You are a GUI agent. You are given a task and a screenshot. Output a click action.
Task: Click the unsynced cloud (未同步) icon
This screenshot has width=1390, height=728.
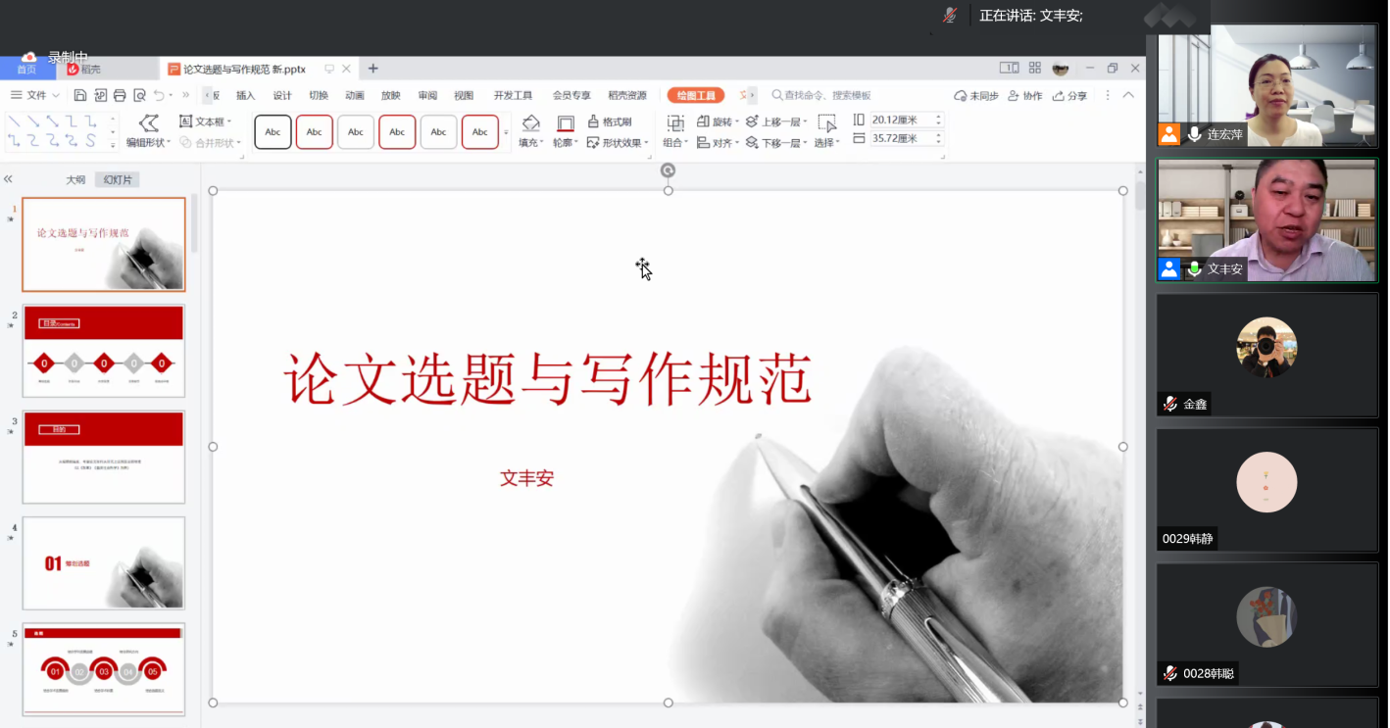coord(961,95)
